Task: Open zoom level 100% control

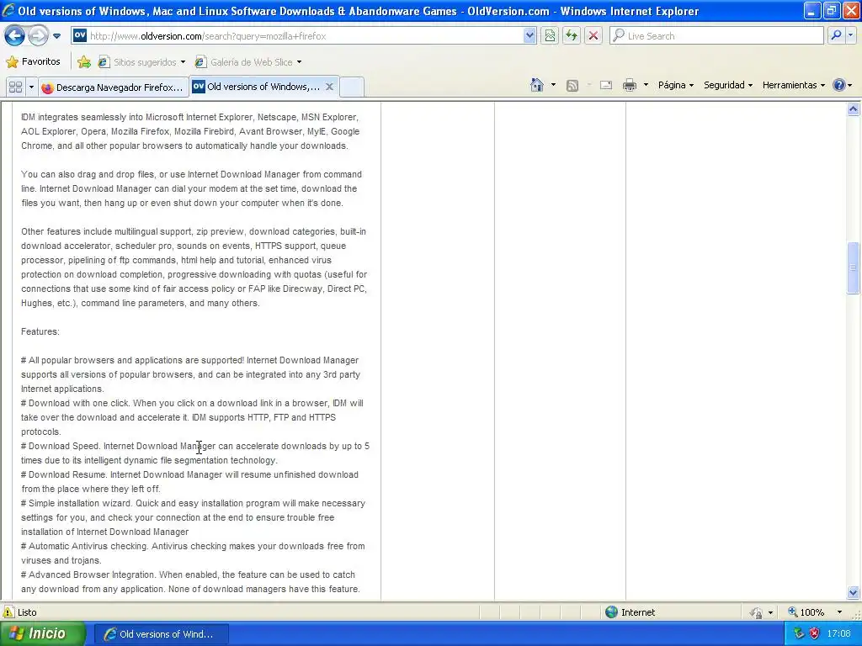Action: 806,612
